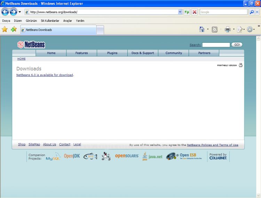The image size is (261, 198).
Task: Open the Shop footer link
Action: coord(22,144)
